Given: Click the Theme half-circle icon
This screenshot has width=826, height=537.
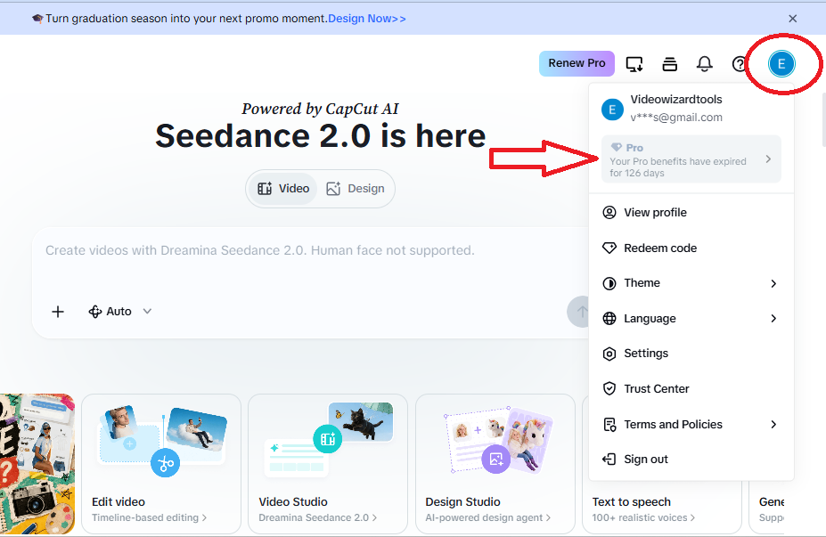Looking at the screenshot, I should 609,283.
